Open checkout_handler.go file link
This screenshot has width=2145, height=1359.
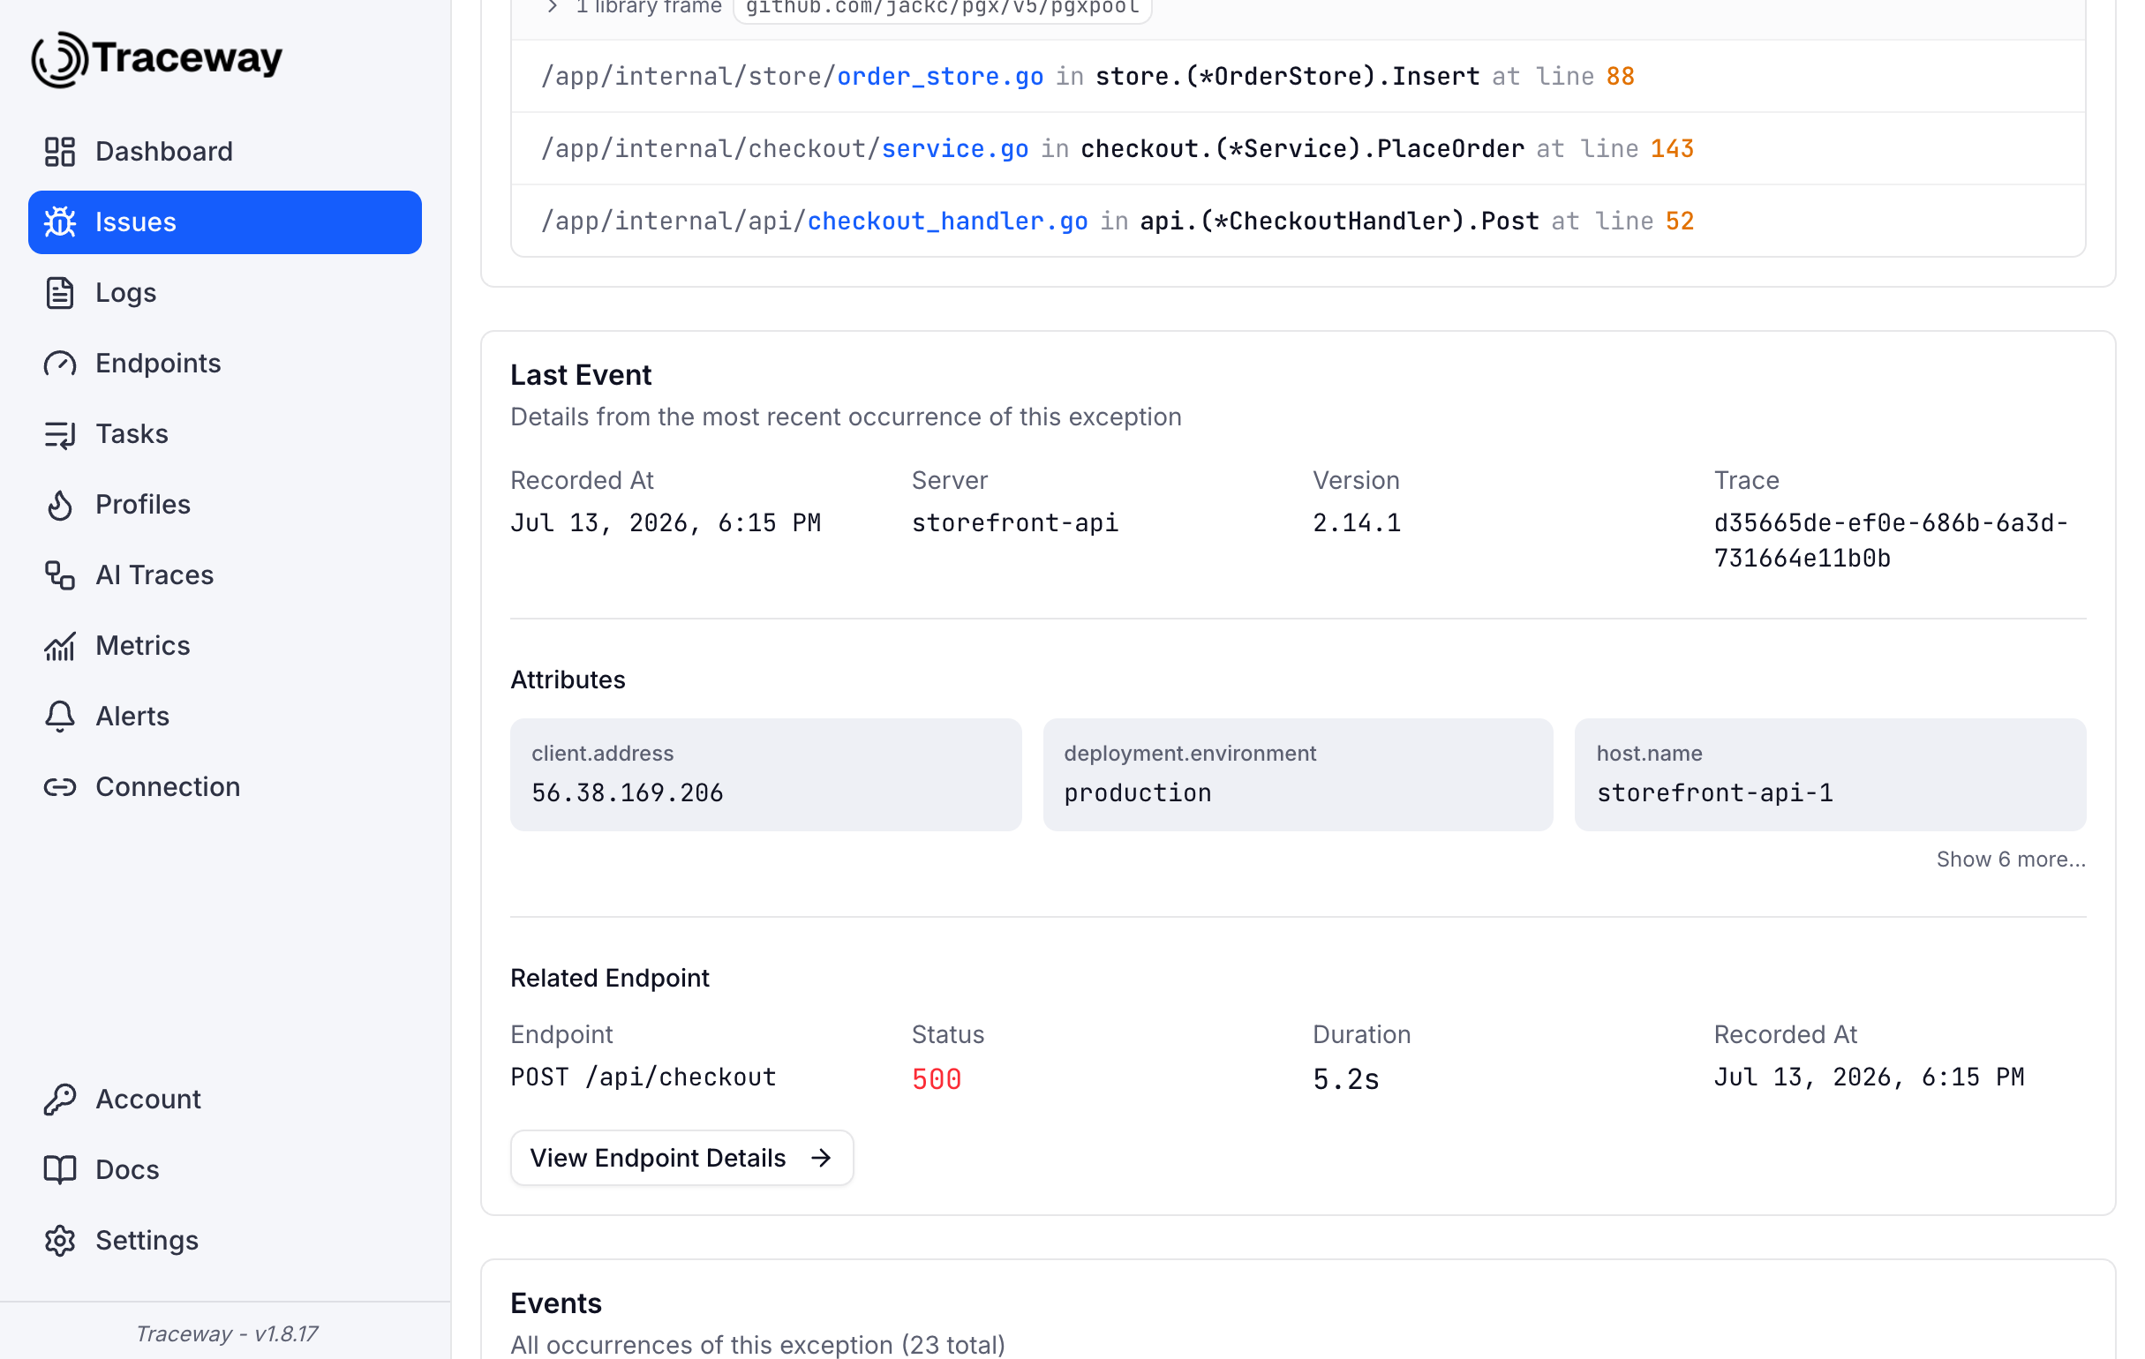pyautogui.click(x=947, y=221)
